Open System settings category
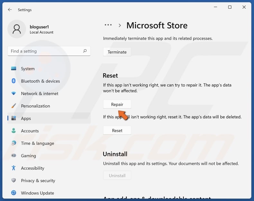The image size is (254, 201). pyautogui.click(x=28, y=69)
